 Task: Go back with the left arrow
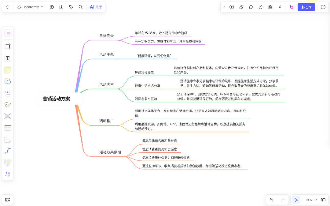pyautogui.click(x=7, y=7)
